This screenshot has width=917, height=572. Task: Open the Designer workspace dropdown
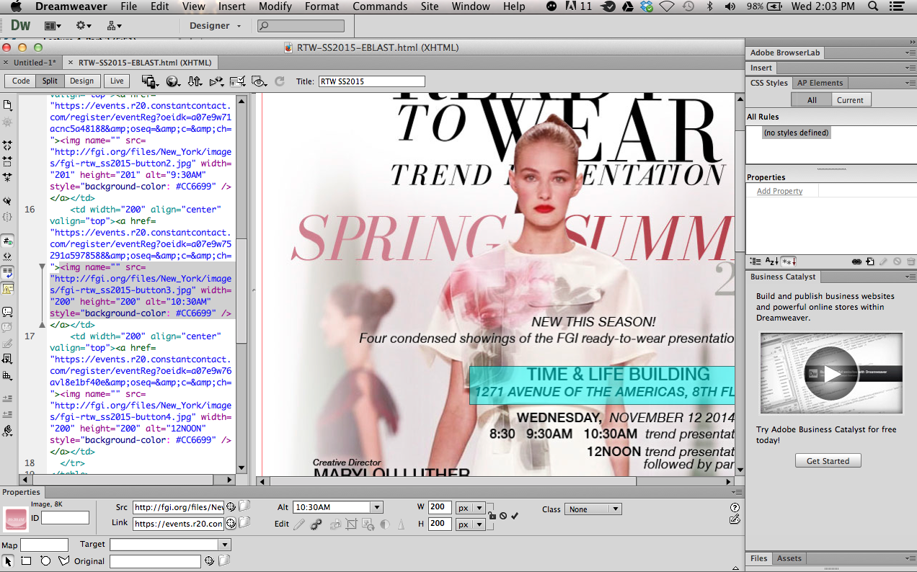[216, 26]
